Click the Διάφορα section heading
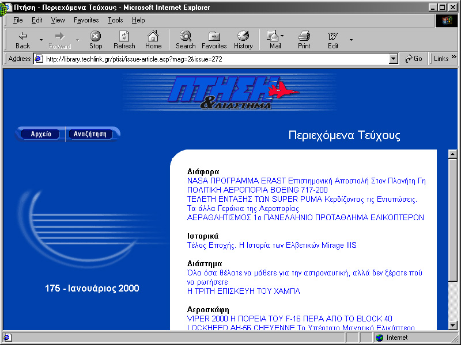The width and height of the screenshot is (461, 345). 203,171
